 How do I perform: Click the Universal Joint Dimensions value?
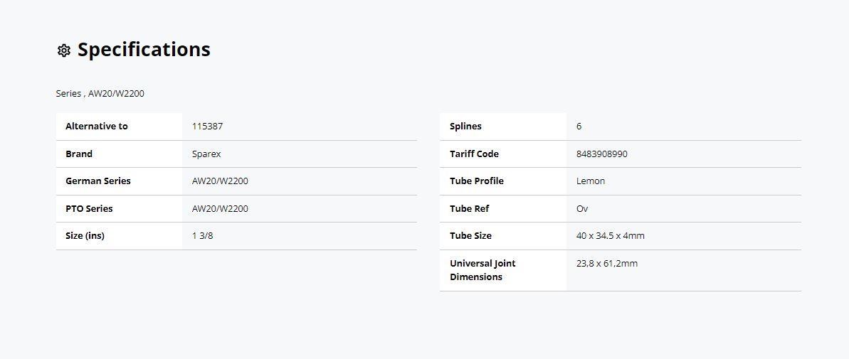pyautogui.click(x=607, y=264)
